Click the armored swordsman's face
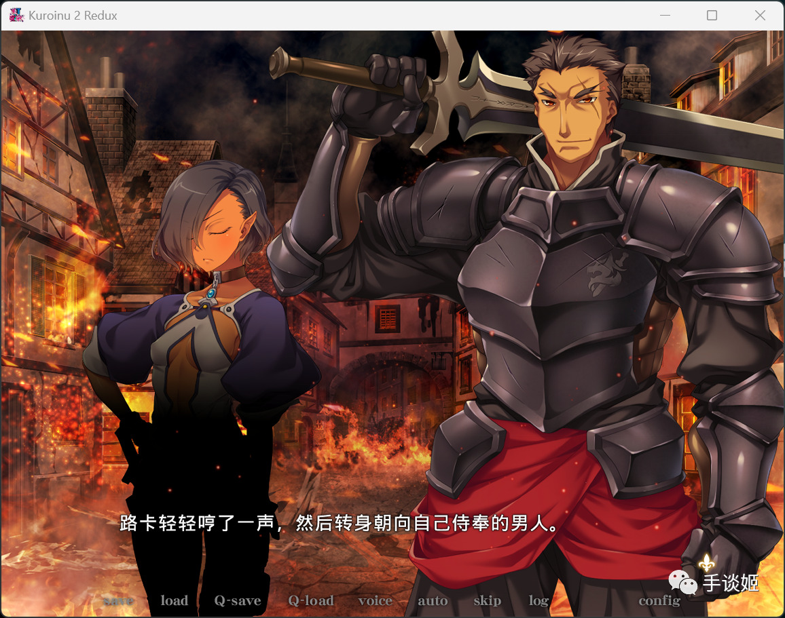 (x=570, y=116)
